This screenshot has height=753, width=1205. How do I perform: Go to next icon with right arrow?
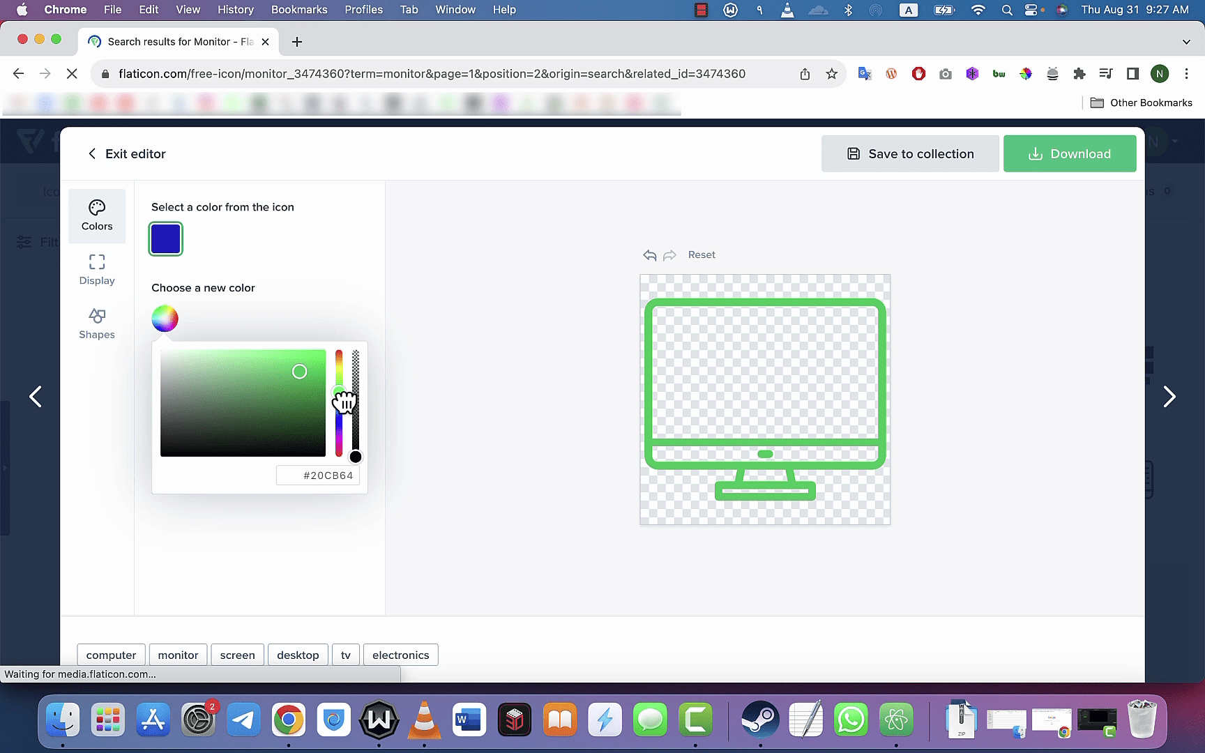tap(1169, 397)
